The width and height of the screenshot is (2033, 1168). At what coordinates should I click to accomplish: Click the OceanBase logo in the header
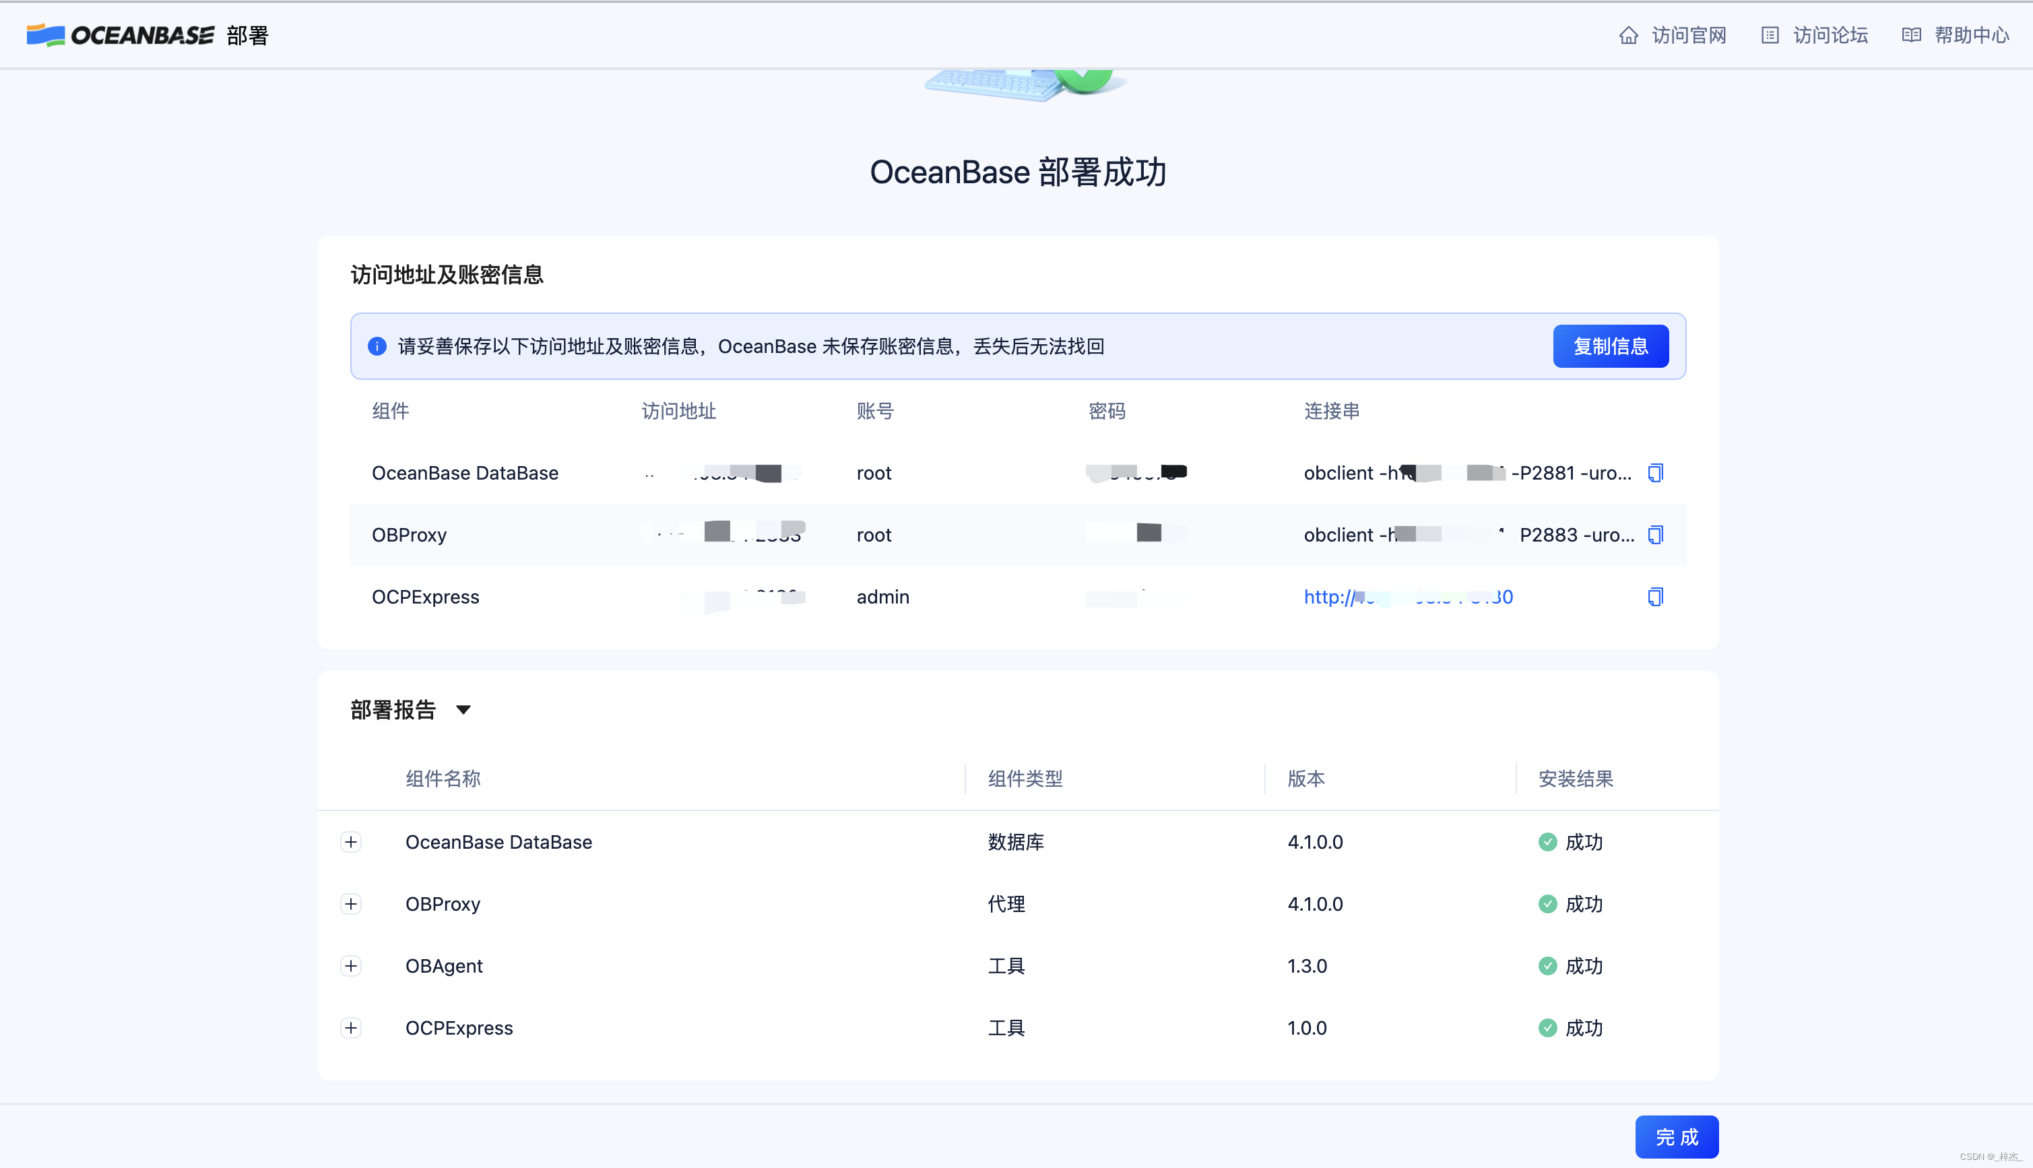point(121,35)
